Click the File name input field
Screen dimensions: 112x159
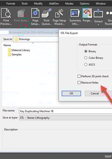point(65,111)
